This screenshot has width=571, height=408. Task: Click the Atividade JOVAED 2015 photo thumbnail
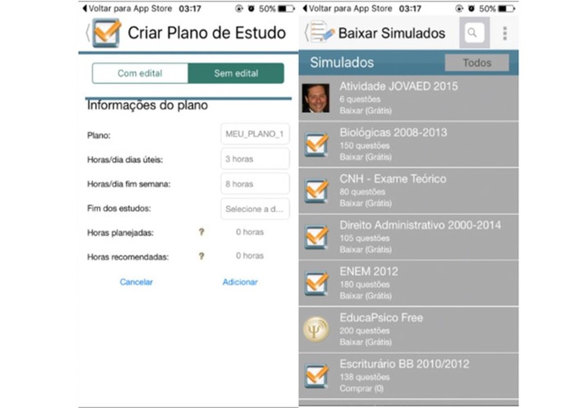coord(316,98)
